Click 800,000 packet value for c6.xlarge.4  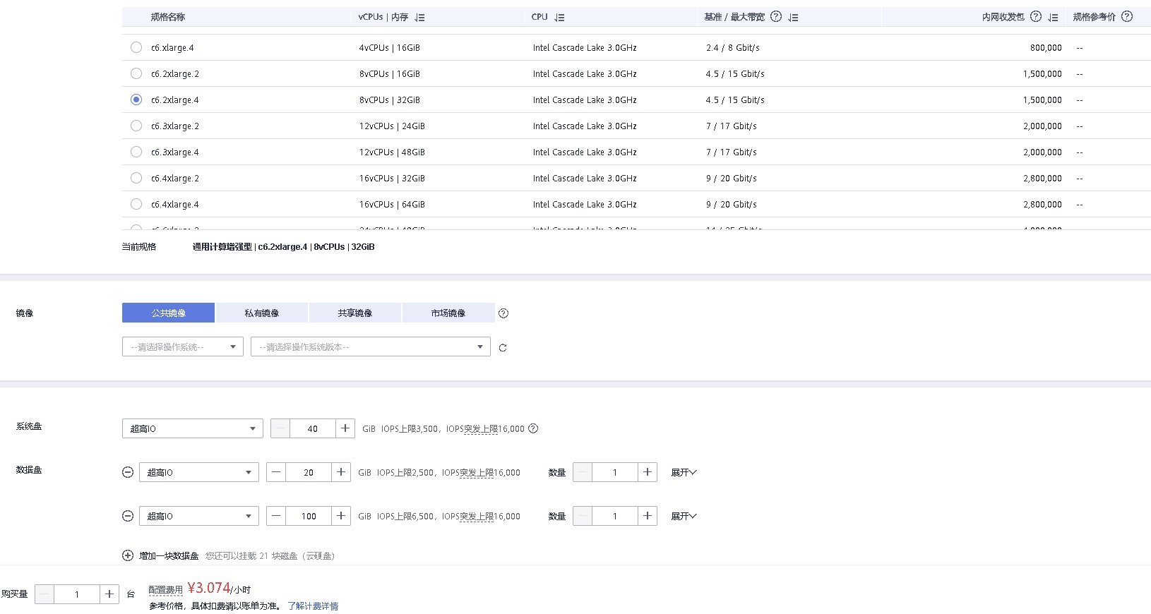click(x=1046, y=48)
